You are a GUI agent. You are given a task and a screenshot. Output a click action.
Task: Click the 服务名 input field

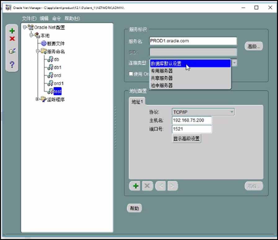(193, 41)
